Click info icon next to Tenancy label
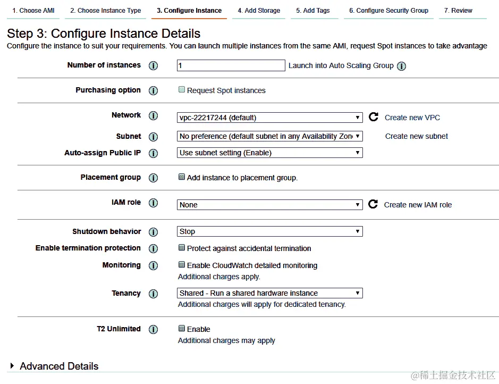Viewport: 499px width, 384px height. click(154, 294)
